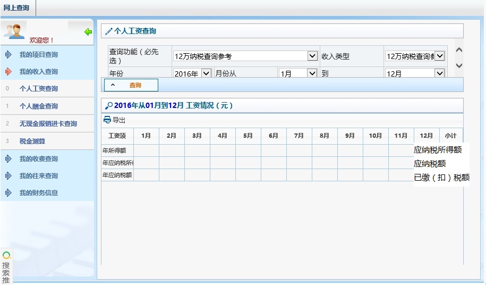Click the arrow icon beside 我的财务信息
Viewport: 486px width, 285px height.
8,193
